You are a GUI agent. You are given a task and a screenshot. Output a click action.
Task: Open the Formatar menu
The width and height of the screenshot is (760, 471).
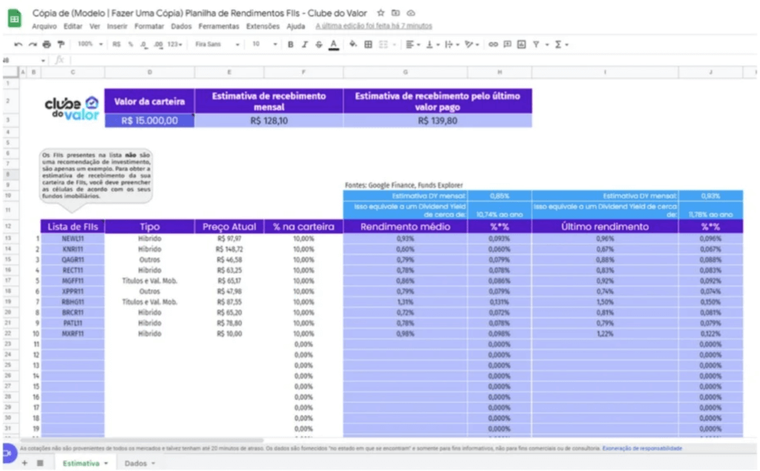148,26
